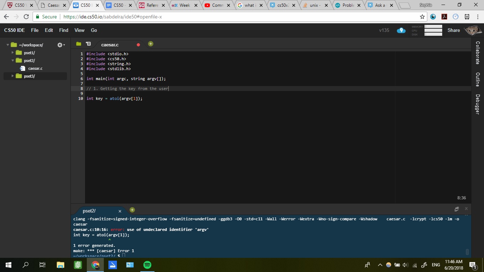Open the Debugger side panel
Image resolution: width=484 pixels, height=272 pixels.
[x=478, y=104]
